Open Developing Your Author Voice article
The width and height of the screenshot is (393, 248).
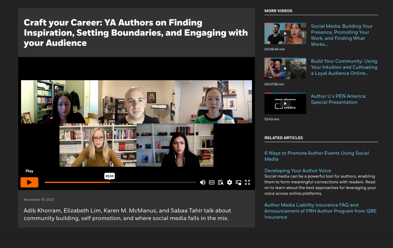click(x=298, y=171)
